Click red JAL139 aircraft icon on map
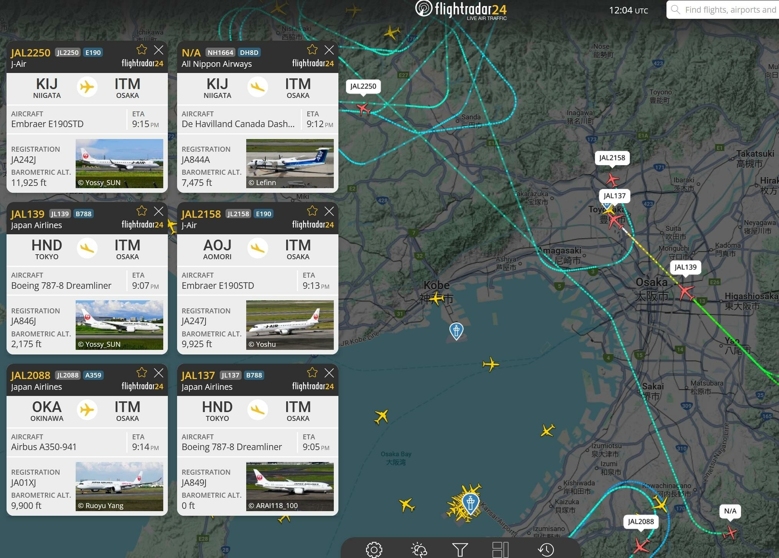 tap(686, 292)
